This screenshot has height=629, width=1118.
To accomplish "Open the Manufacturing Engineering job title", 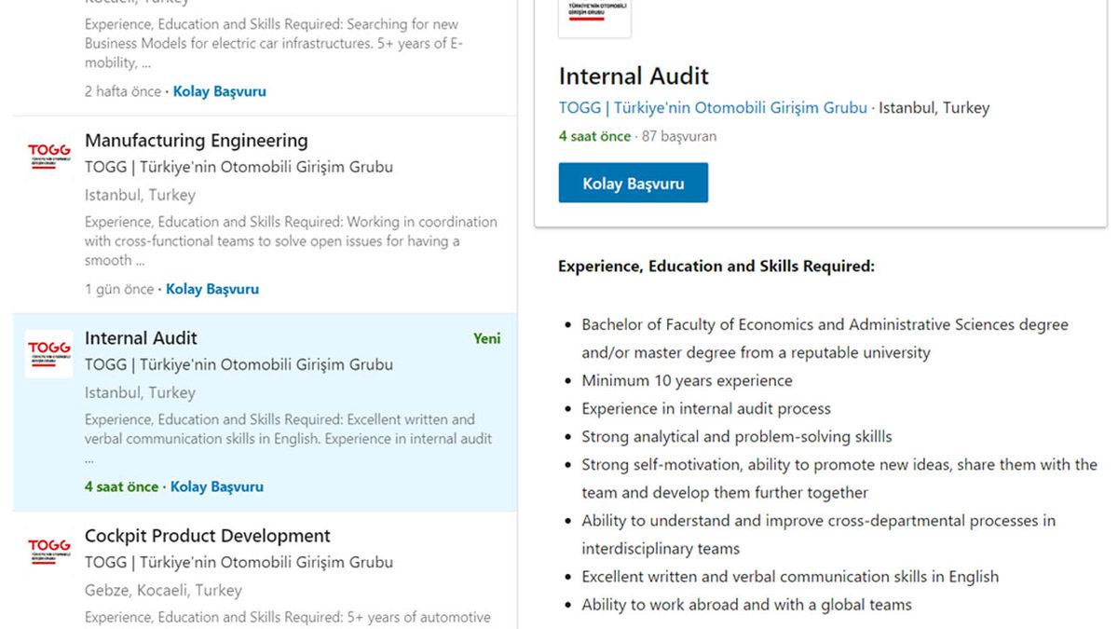I will point(196,141).
